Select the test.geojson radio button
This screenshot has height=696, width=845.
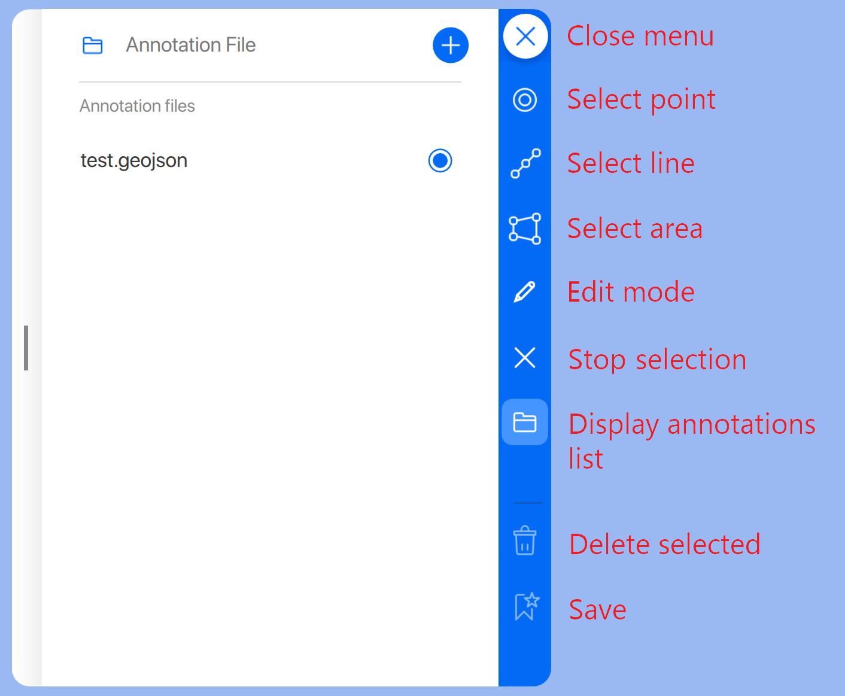click(440, 160)
